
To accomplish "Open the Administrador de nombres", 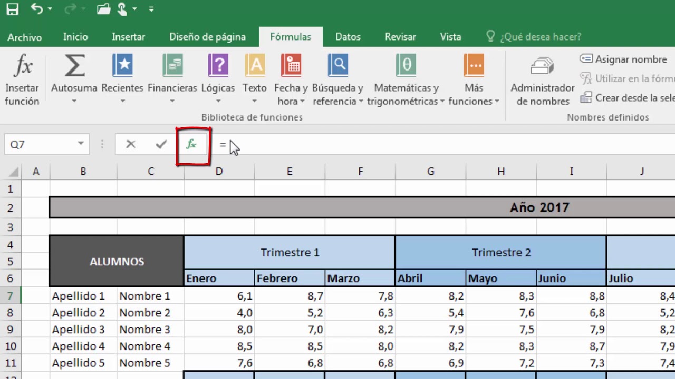I will pos(542,79).
